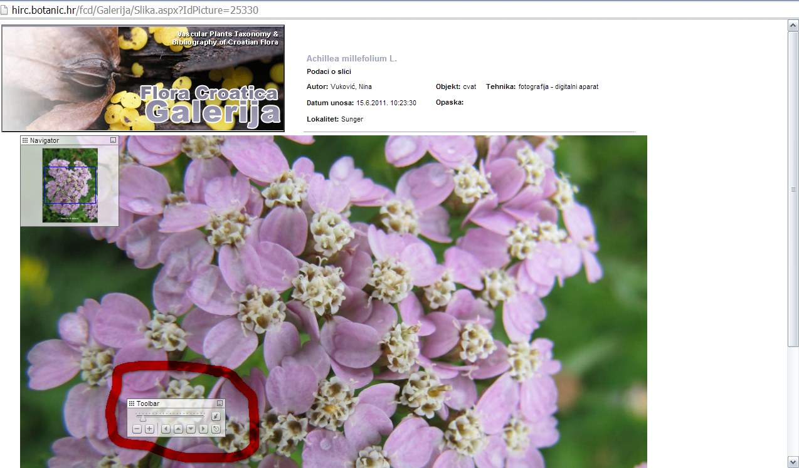Screen dimensions: 799x468
Task: Pan image left with left arrow
Action: [166, 429]
